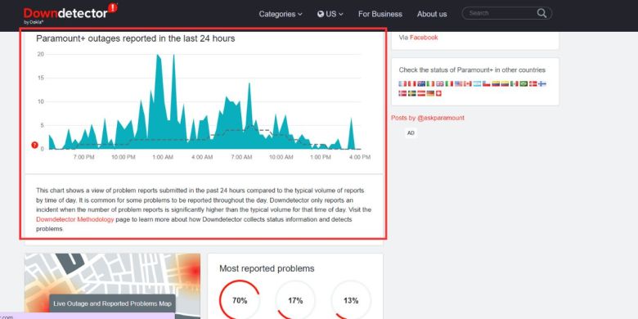Click the Most reported problems heading
The height and width of the screenshot is (319, 638).
coord(267,268)
